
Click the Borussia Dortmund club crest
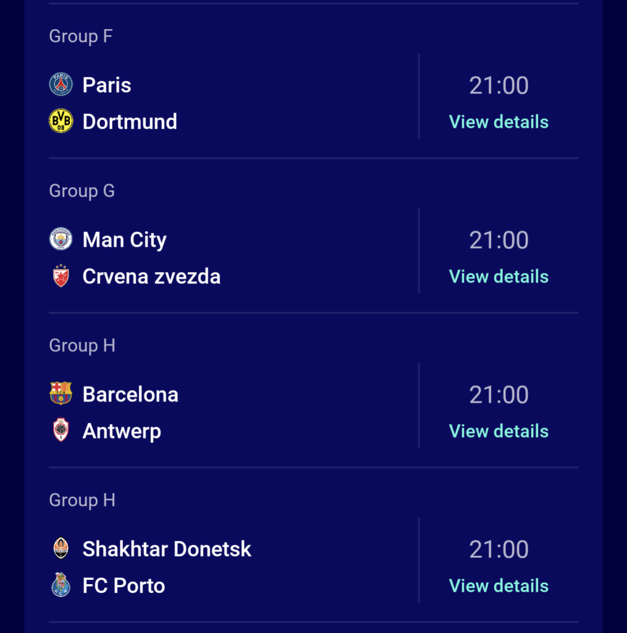tap(61, 121)
